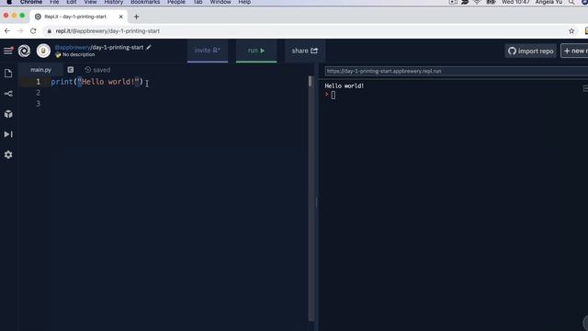Open the Files sidebar panel
Viewport: 588px width, 331px height.
(x=8, y=74)
